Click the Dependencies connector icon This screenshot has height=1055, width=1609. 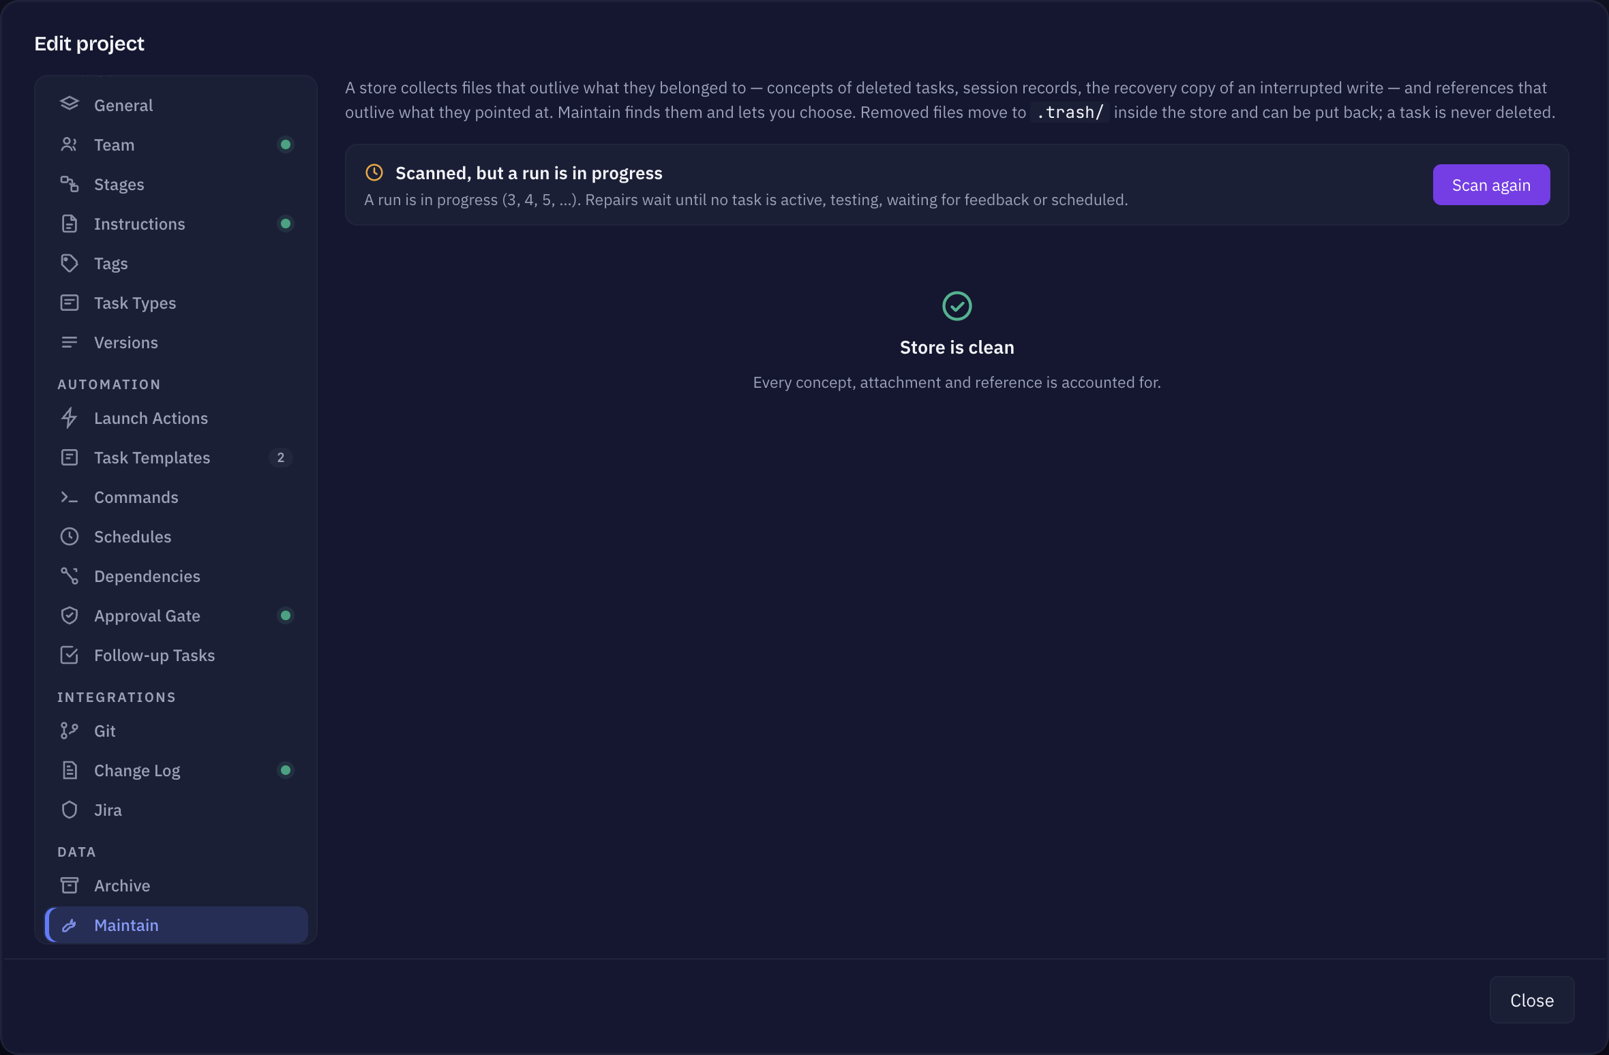(x=69, y=576)
